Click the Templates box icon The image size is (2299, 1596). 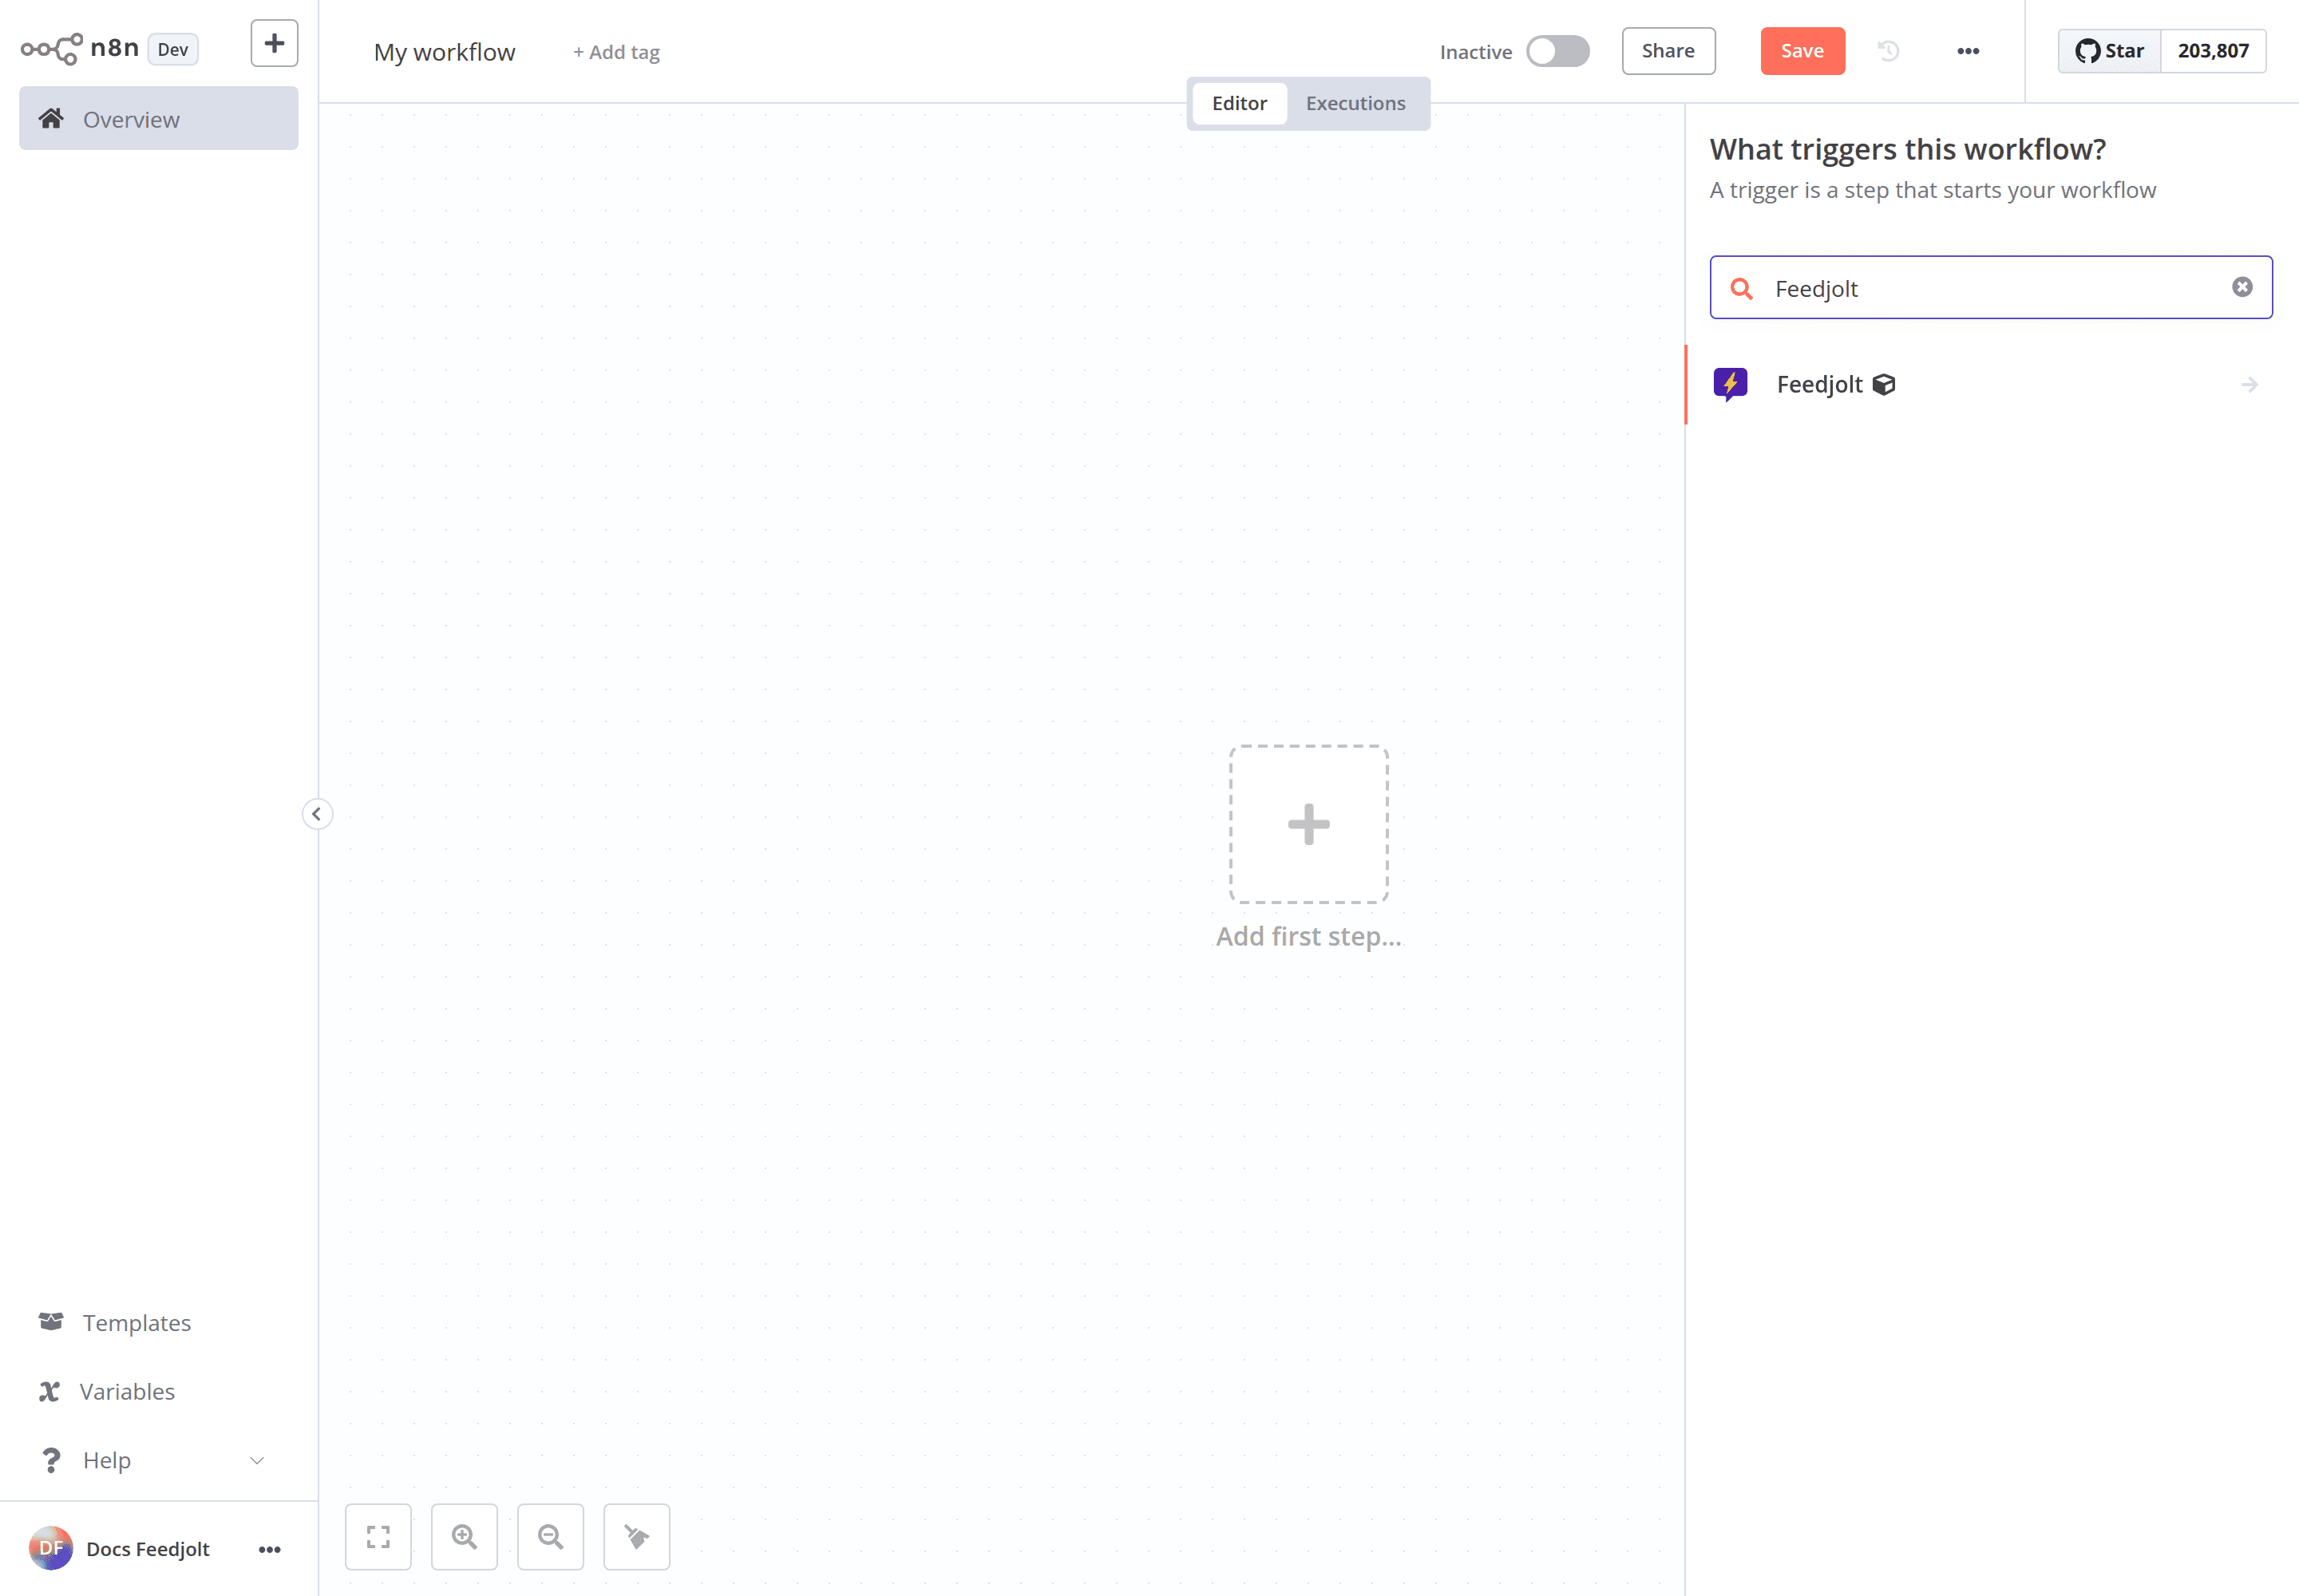(51, 1322)
